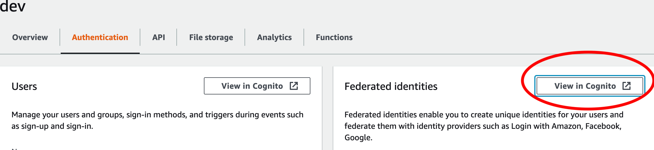Open the Analytics tab
Viewport: 654px width, 150px height.
274,37
